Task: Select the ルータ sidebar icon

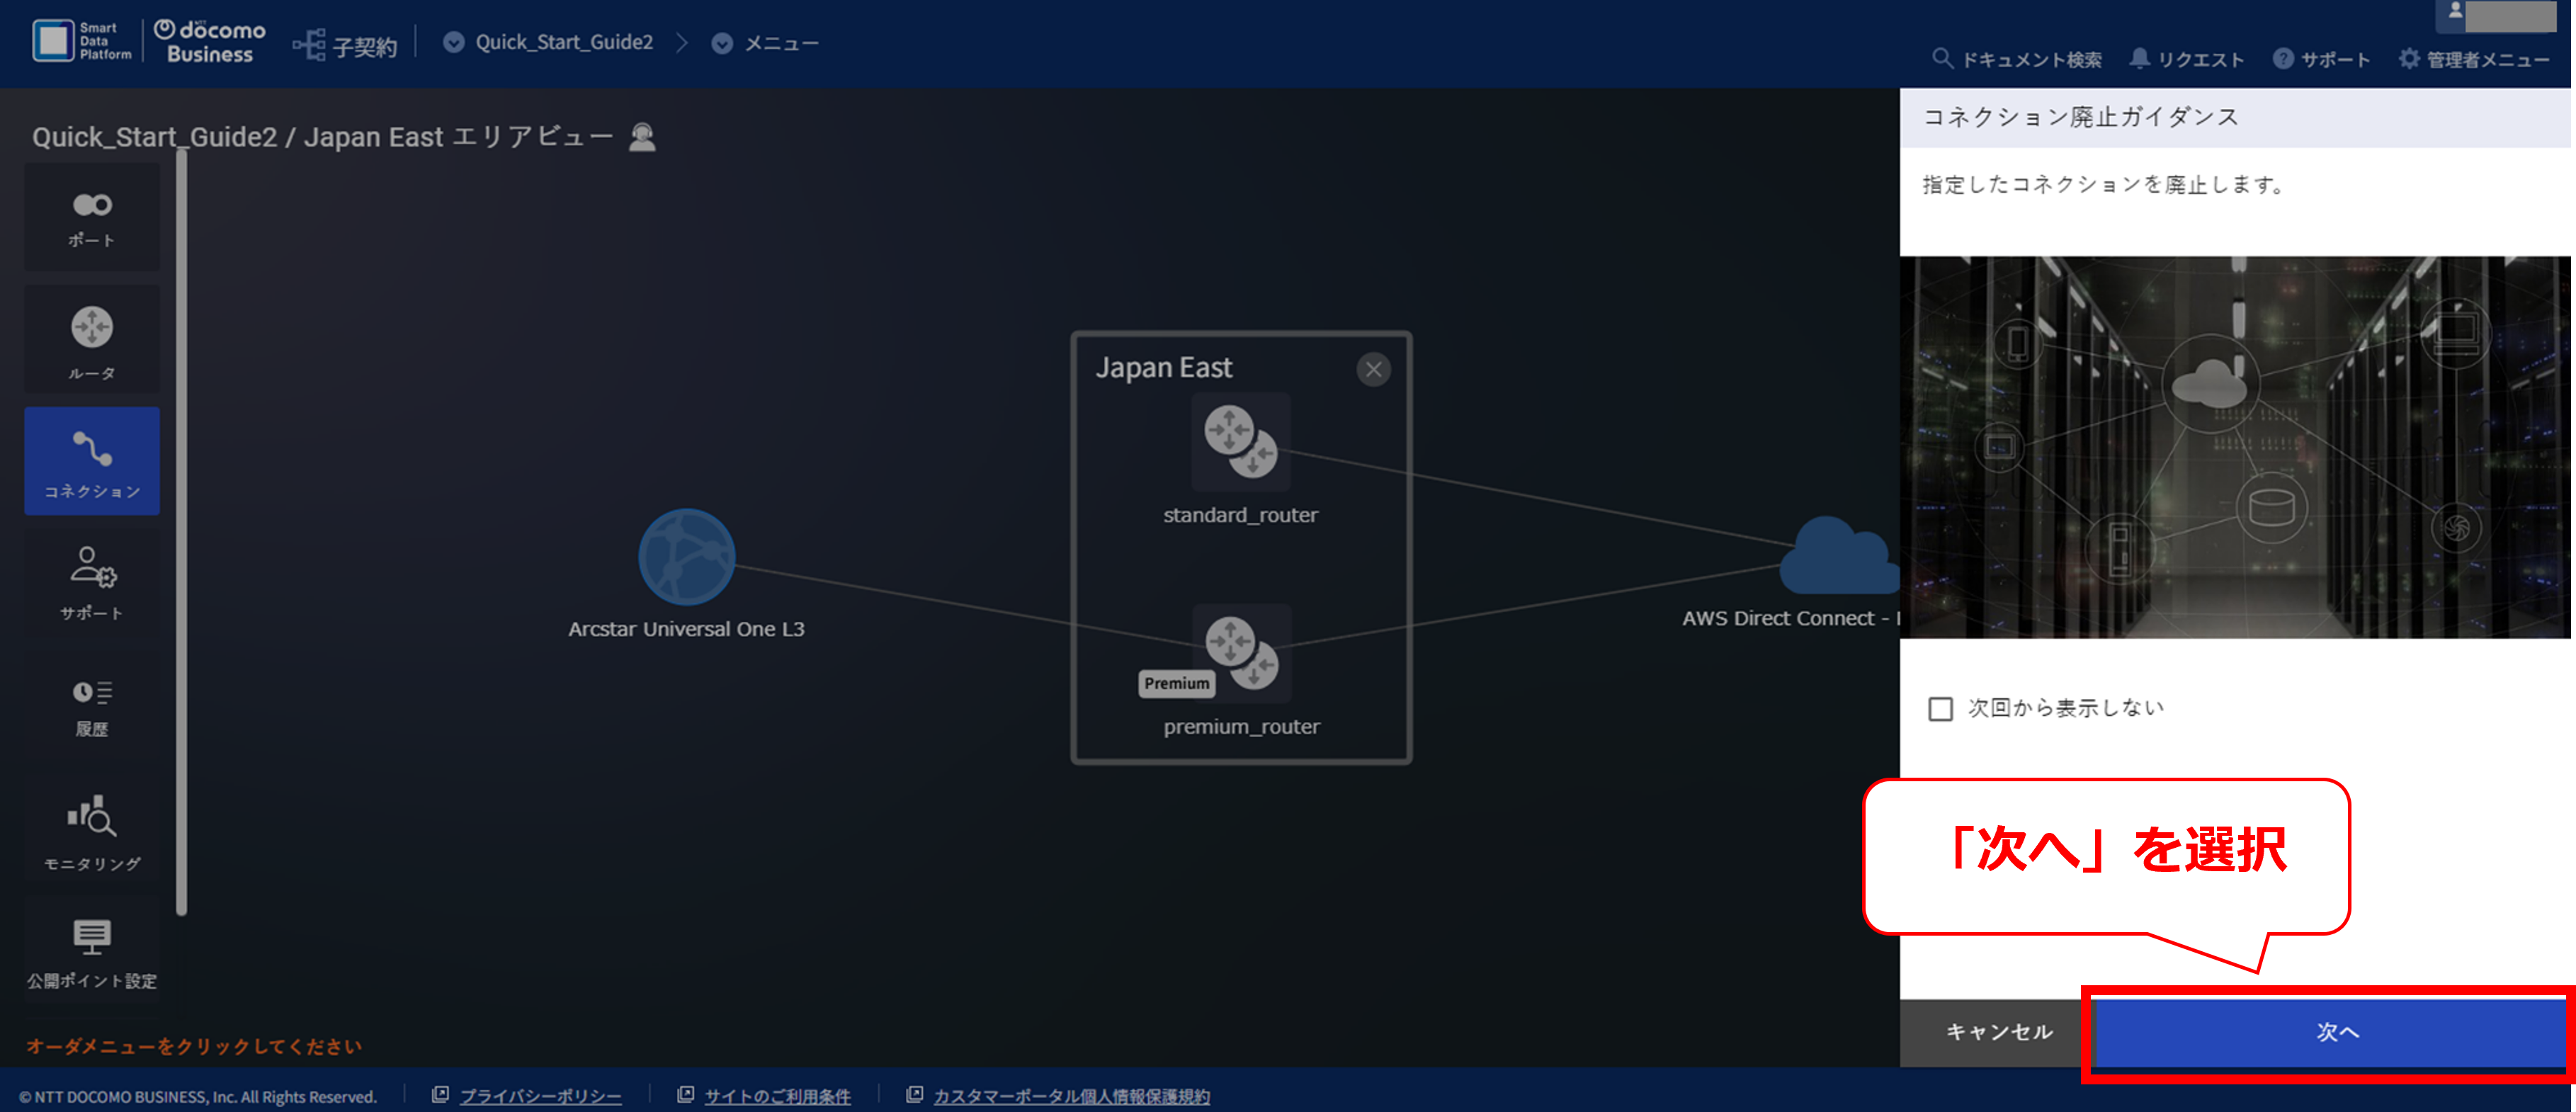Action: [x=92, y=340]
